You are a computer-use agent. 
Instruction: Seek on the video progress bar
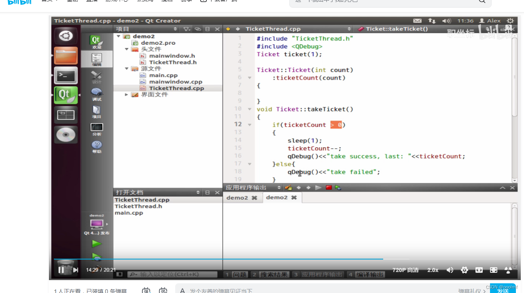(285, 259)
